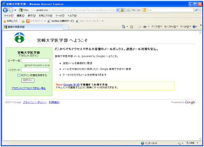Click the Refresh page icon
Screen dimensions: 204x147
[133, 10]
